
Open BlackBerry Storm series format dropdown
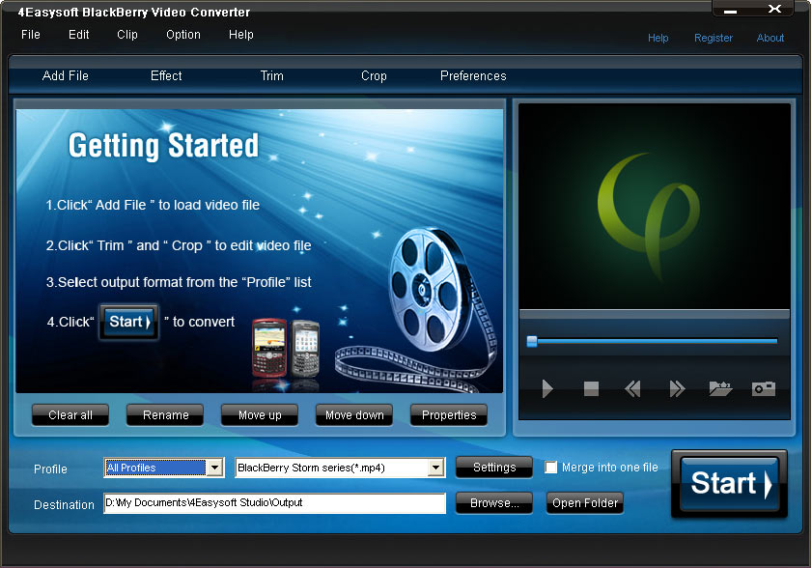pyautogui.click(x=435, y=469)
